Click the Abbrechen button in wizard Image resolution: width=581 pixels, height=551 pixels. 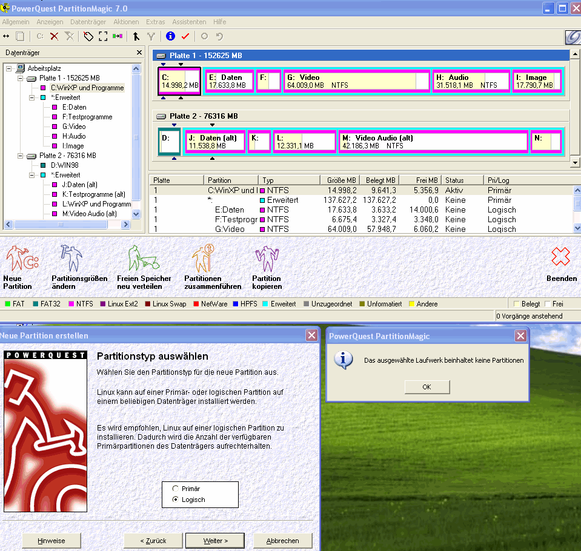[283, 541]
